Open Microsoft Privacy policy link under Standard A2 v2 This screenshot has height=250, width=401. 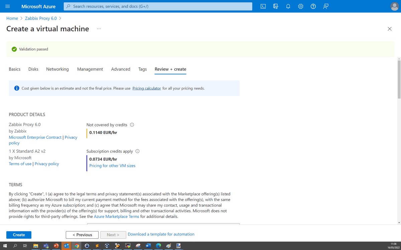point(47,164)
